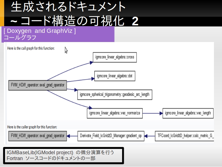Click the igmcore_linear_algebra::vec_normarize node
This screenshot has height=167, width=222.
(x=115, y=113)
